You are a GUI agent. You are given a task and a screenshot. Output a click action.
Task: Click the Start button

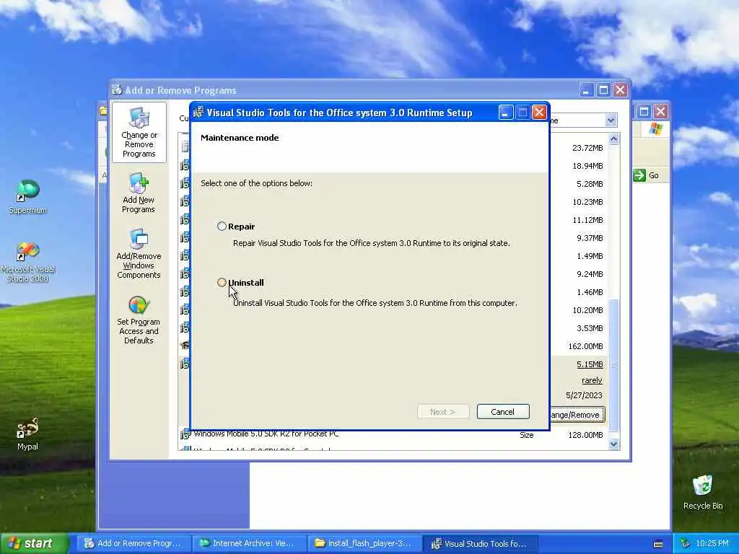(34, 543)
